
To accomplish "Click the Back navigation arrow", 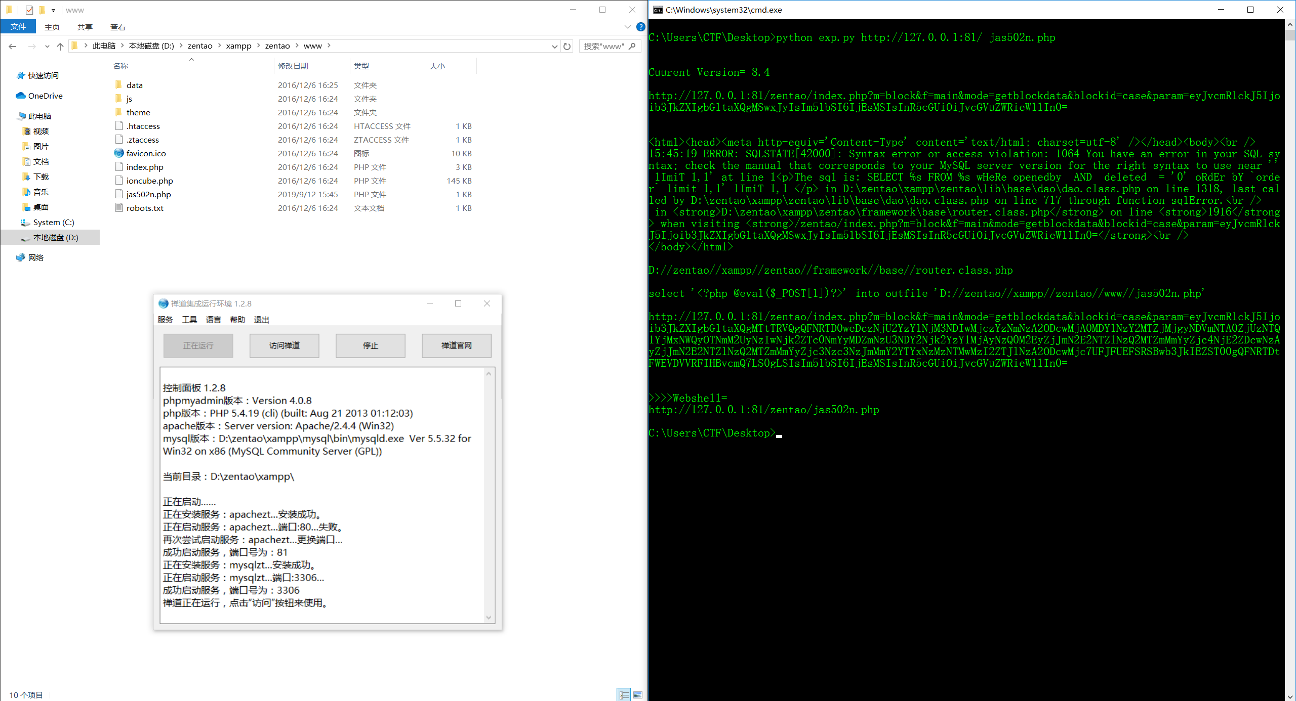I will [x=13, y=46].
